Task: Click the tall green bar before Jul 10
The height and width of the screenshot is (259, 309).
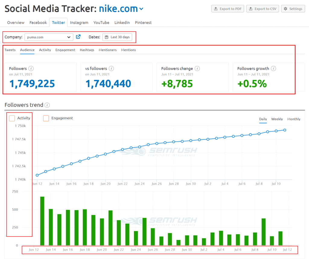Action: (x=263, y=232)
